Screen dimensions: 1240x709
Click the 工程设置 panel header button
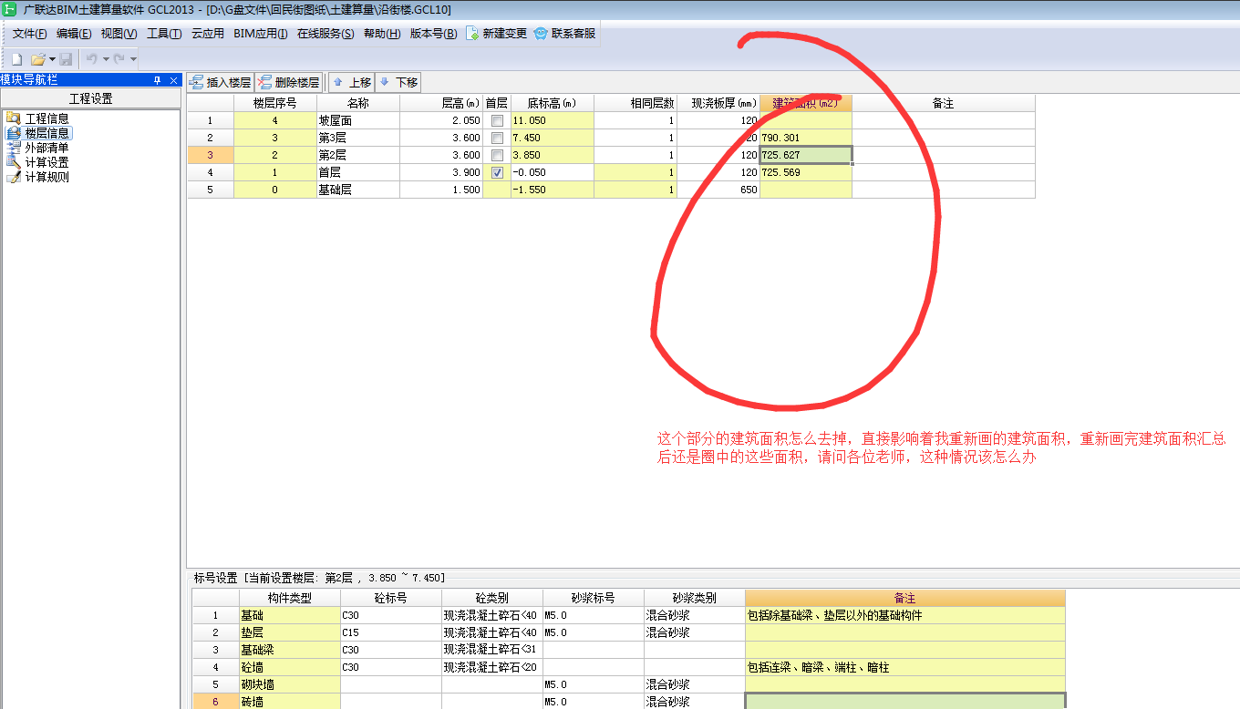point(91,98)
